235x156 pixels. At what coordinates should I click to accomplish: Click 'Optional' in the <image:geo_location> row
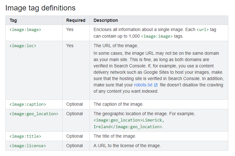point(75,114)
